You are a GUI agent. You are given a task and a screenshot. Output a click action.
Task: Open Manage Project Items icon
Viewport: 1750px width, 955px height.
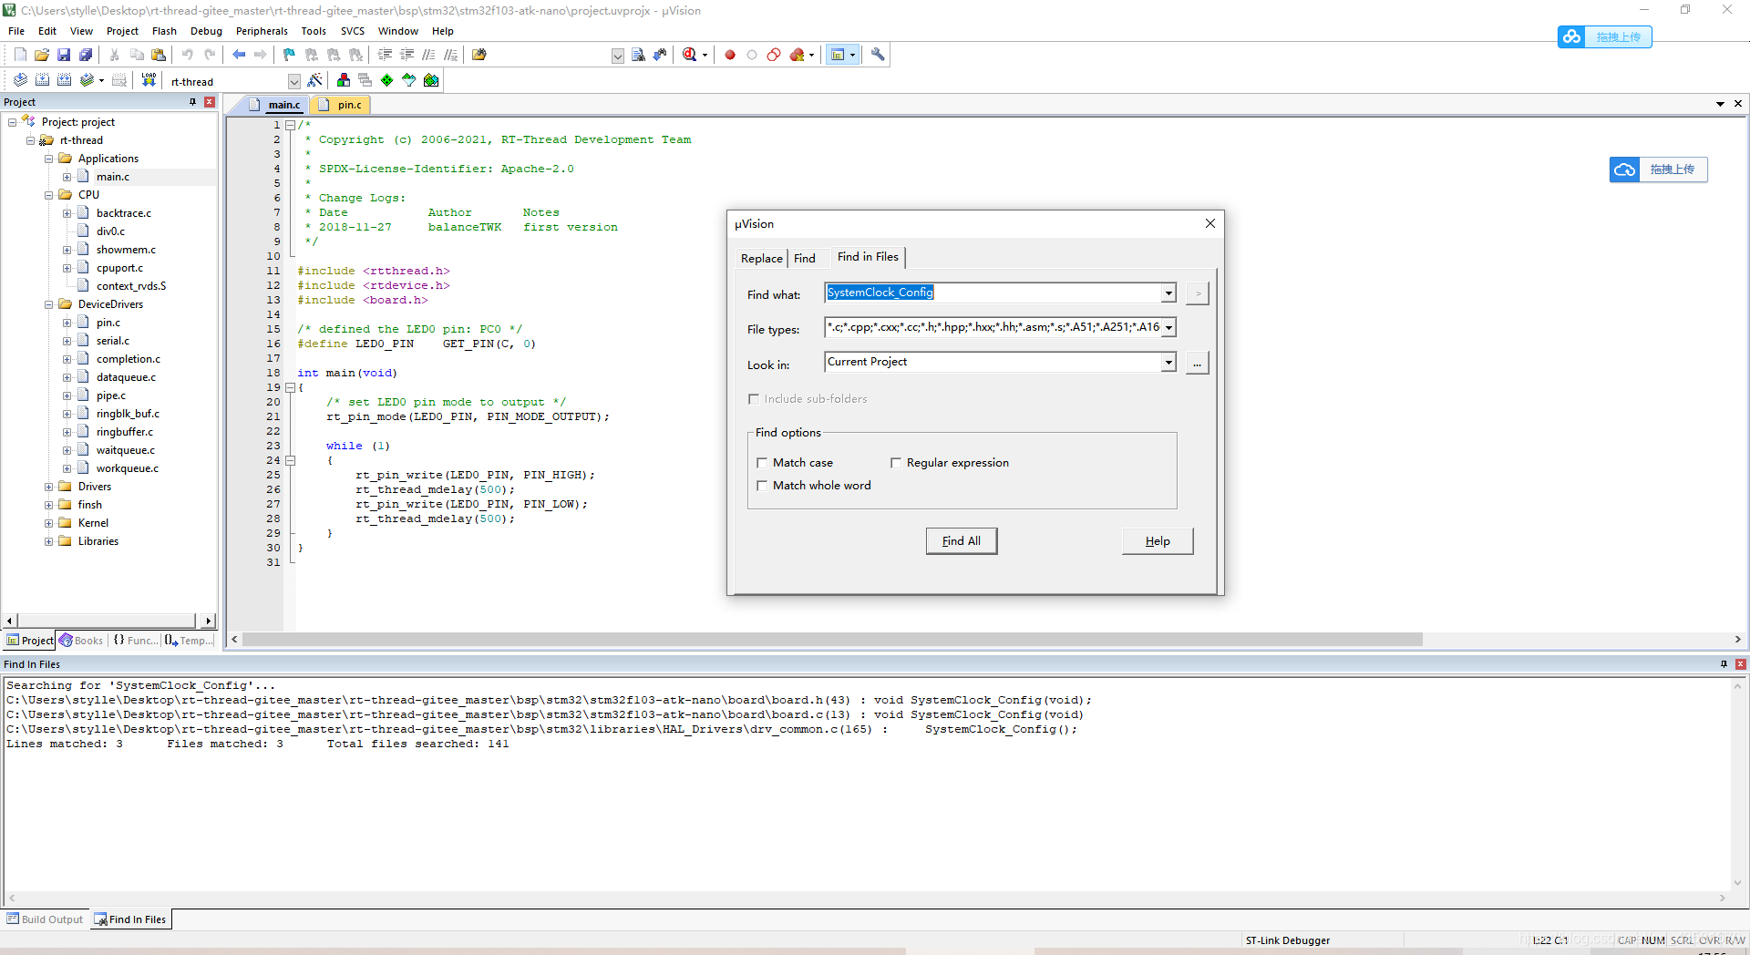[344, 80]
